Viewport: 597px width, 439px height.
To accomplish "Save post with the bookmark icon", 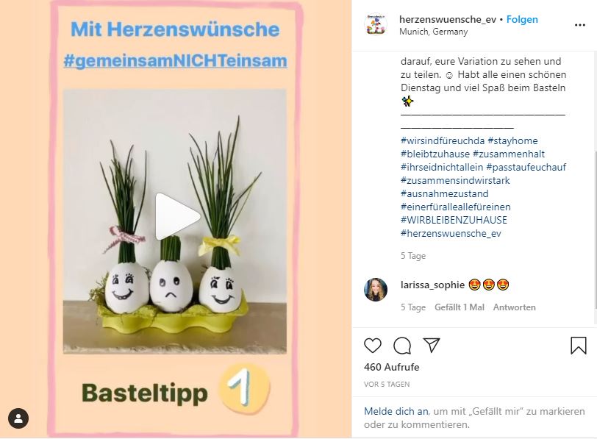I will point(579,346).
